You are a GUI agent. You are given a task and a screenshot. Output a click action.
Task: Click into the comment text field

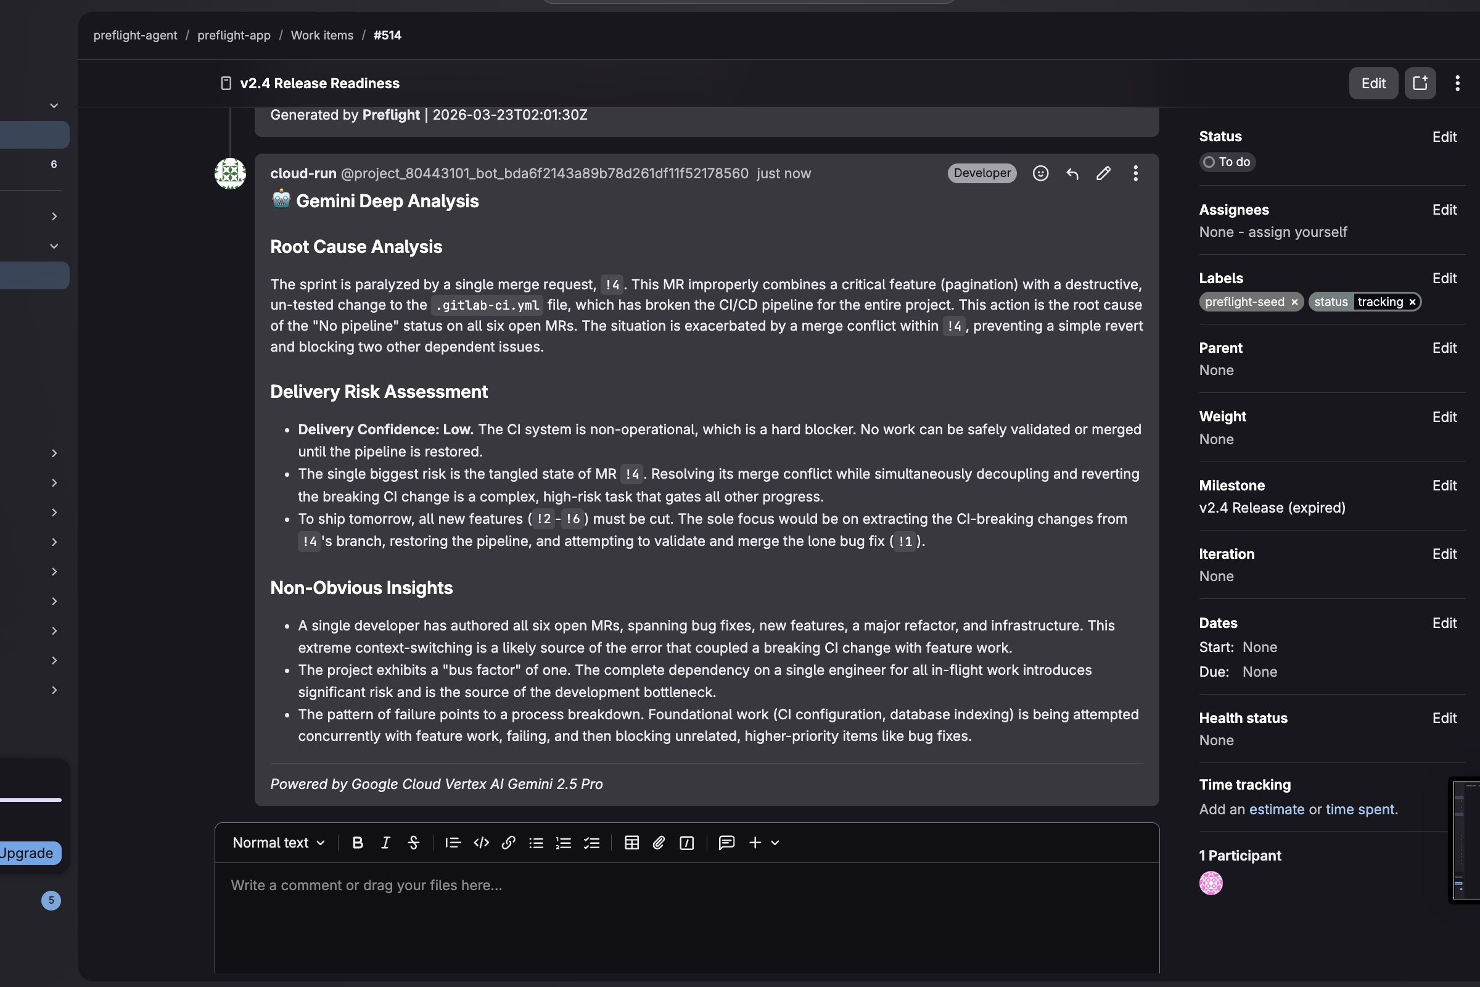click(686, 913)
